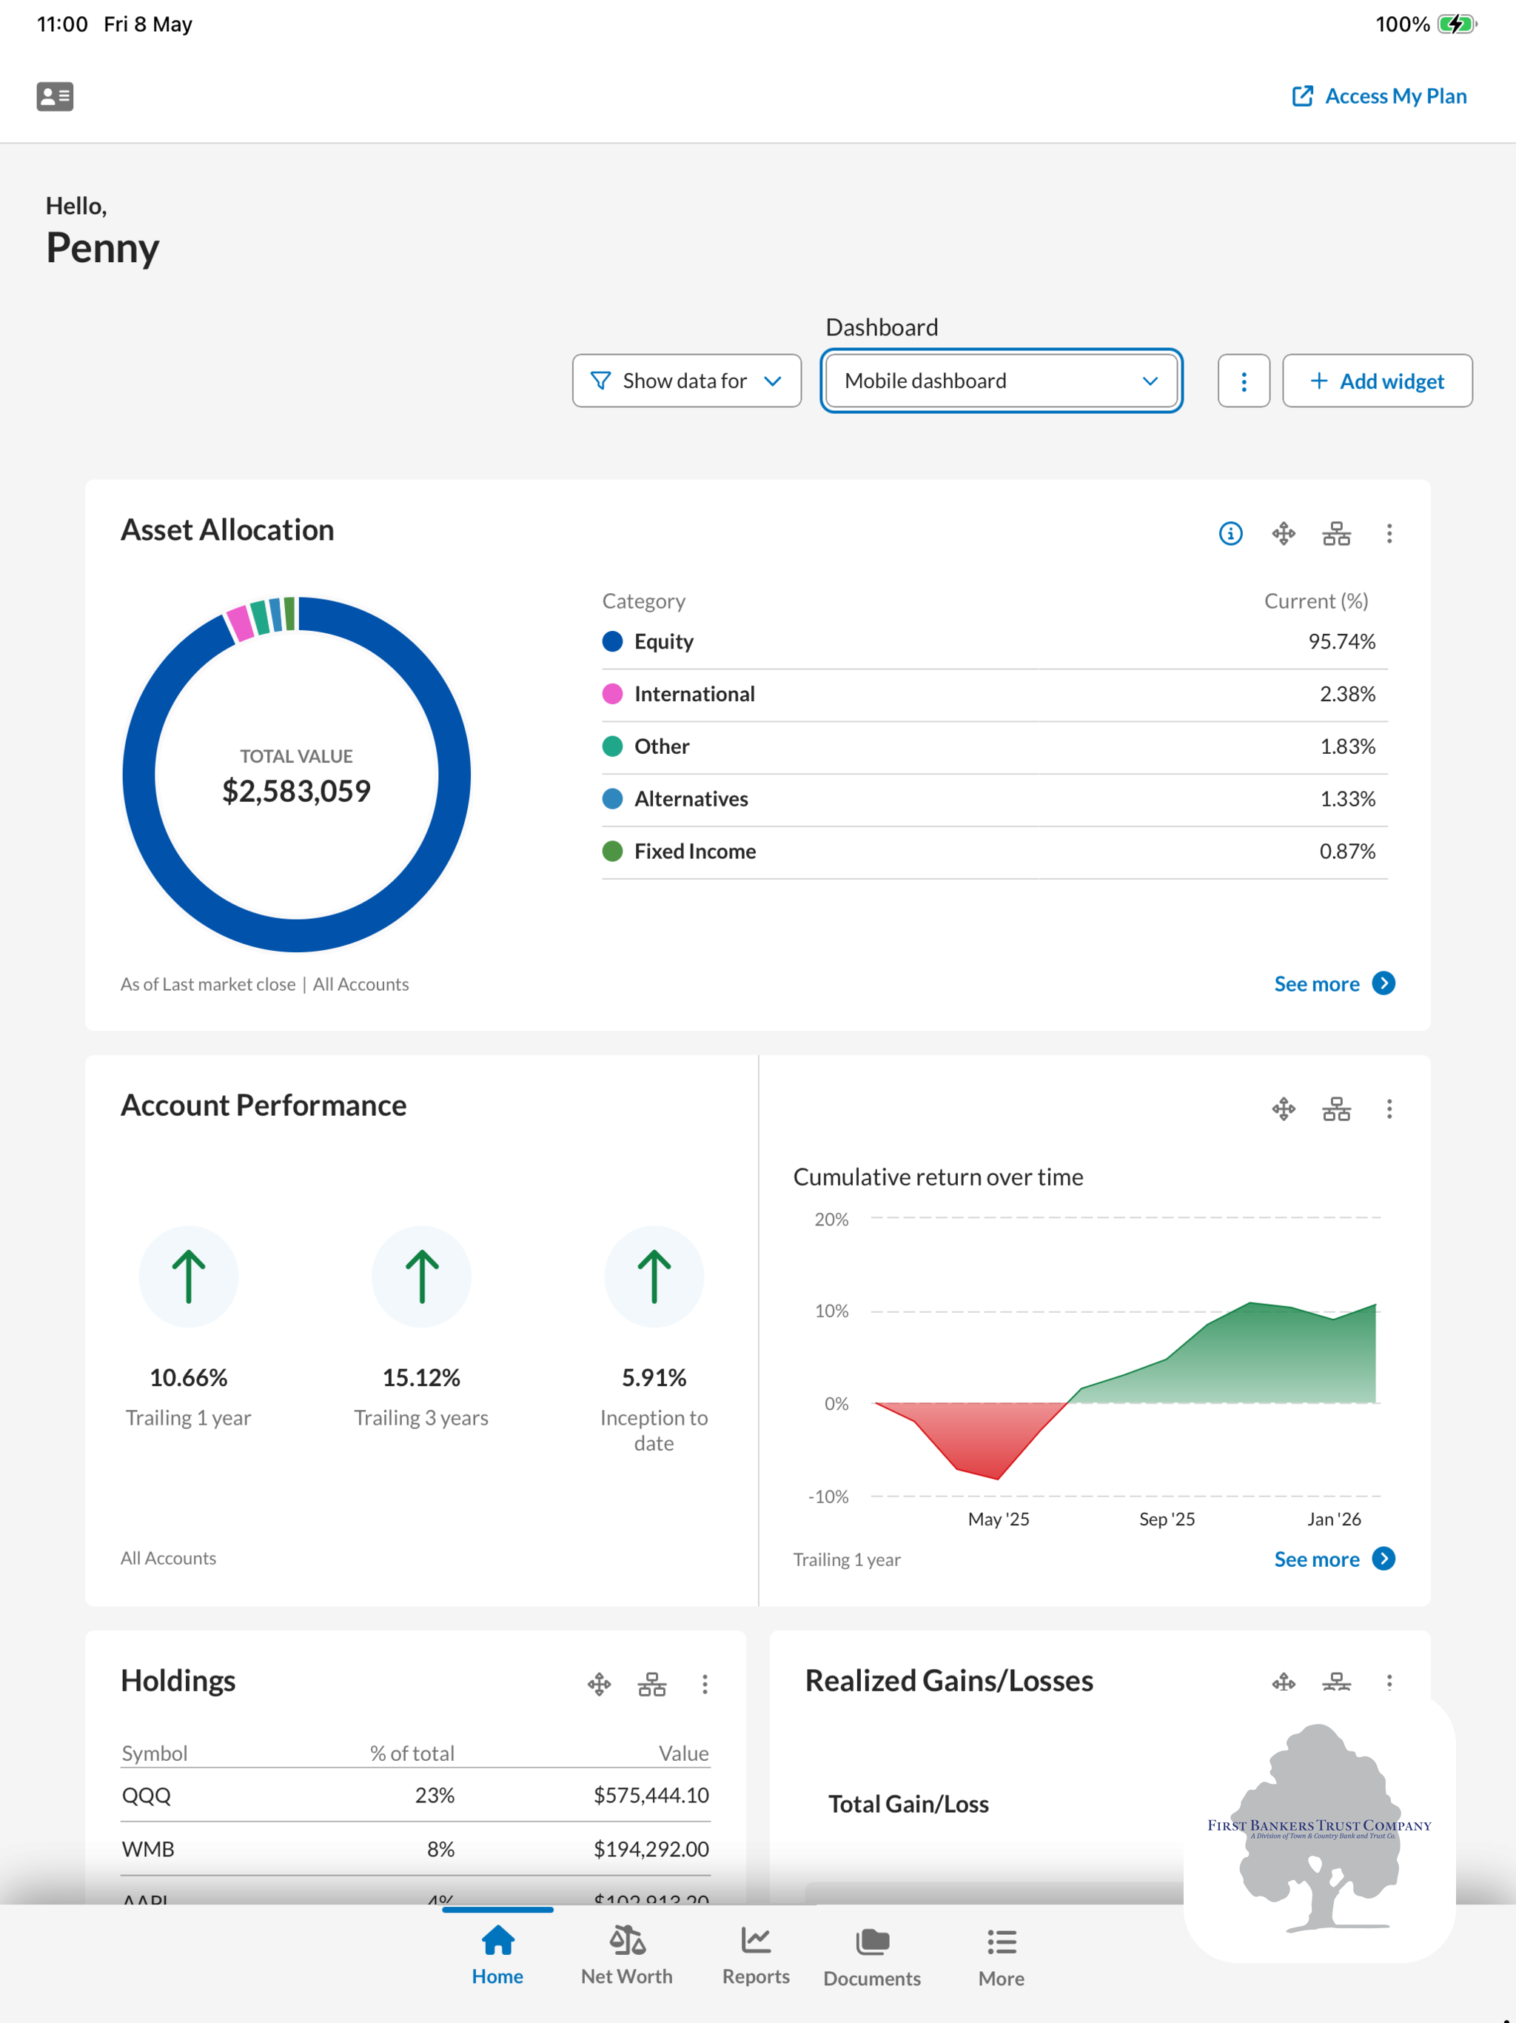
Task: Open the More tab
Action: click(x=1002, y=1956)
